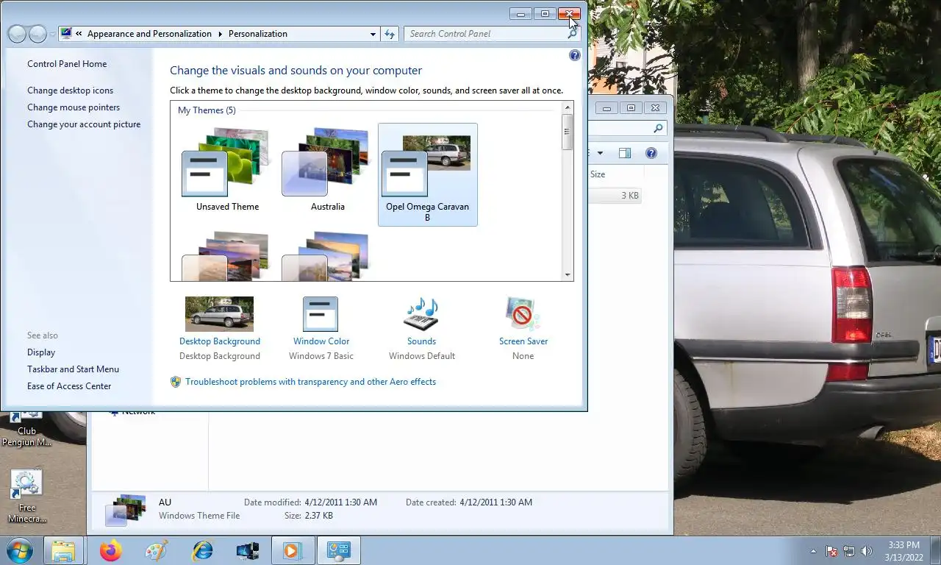Close the Personalization window
Screen dimensions: 941x565
[569, 14]
